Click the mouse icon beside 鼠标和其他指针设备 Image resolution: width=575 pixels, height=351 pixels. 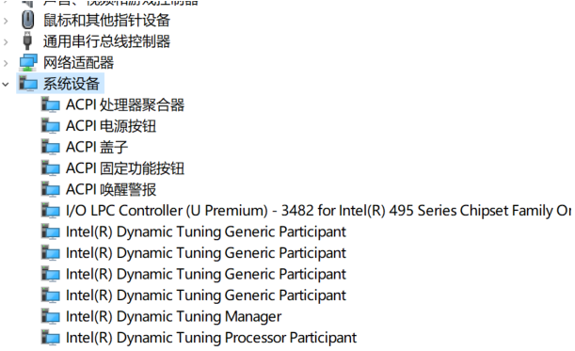pyautogui.click(x=28, y=20)
